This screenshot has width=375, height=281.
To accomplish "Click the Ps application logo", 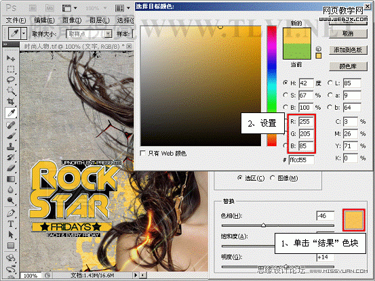I will [12, 8].
